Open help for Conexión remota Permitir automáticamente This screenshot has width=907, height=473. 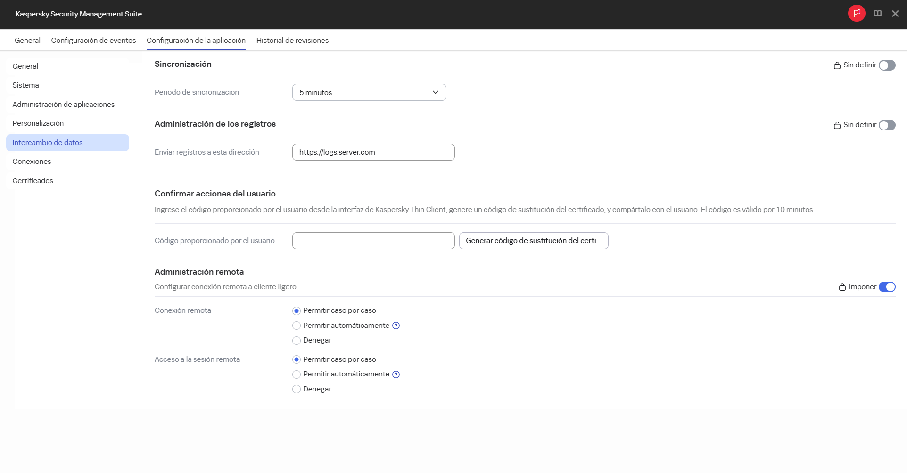[x=396, y=326]
